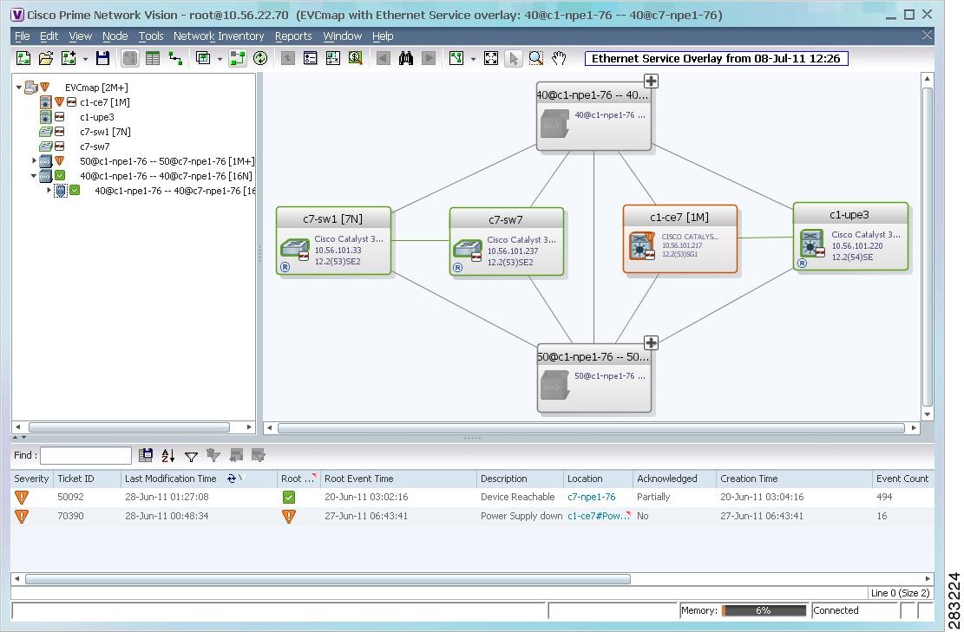This screenshot has height=632, width=964.
Task: Expand the 50@c1-npe1-76 tree node
Action: (34, 161)
